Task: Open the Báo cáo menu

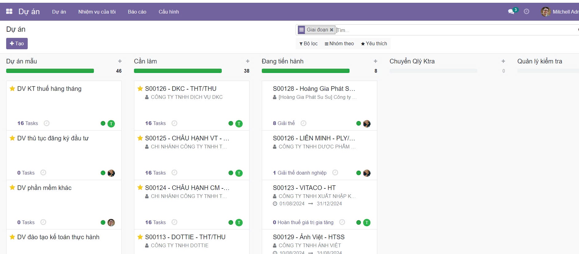Action: [137, 12]
